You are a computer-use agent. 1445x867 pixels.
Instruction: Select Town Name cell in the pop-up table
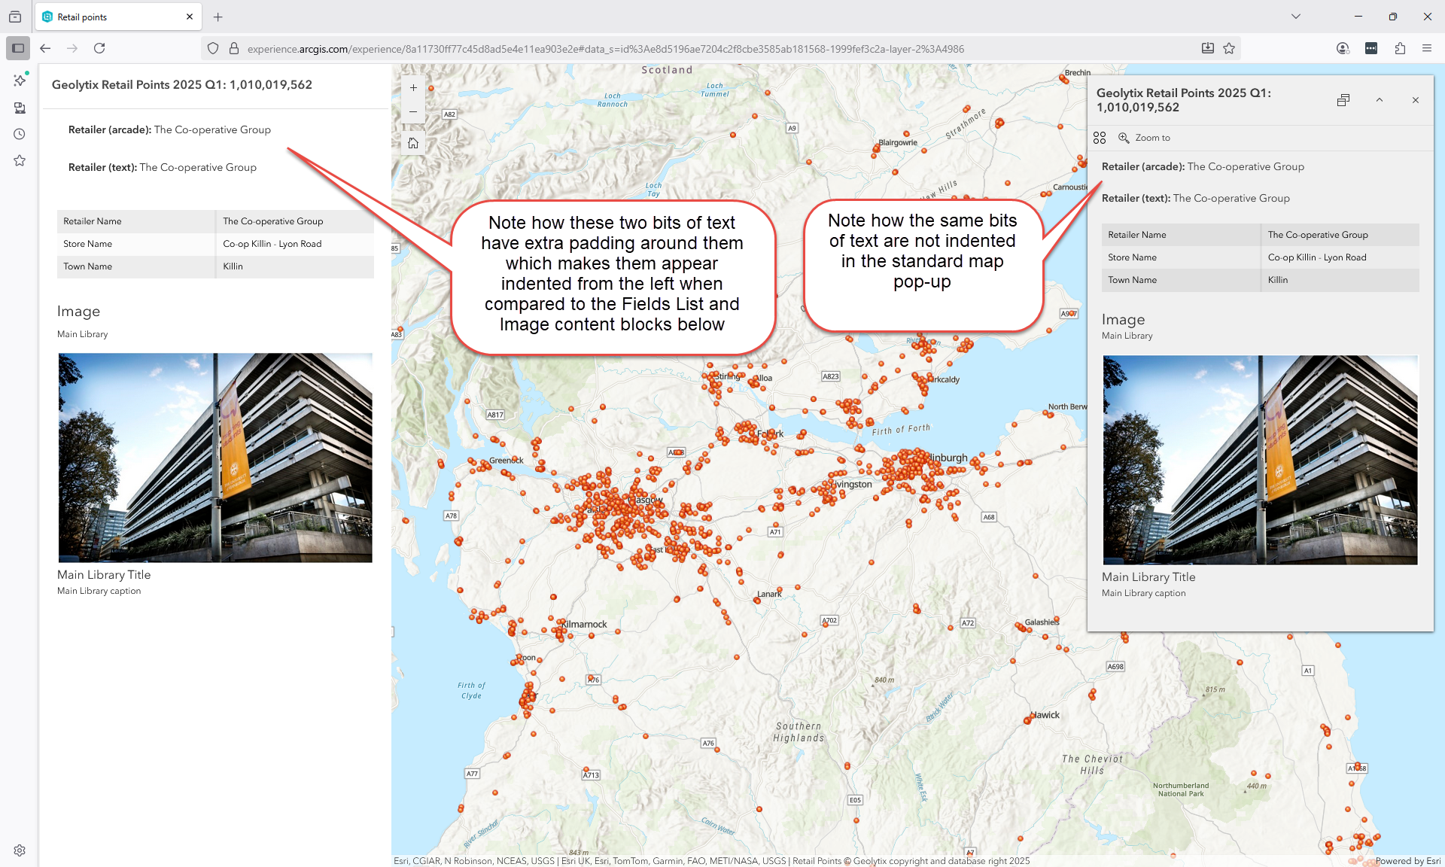pyautogui.click(x=1181, y=280)
